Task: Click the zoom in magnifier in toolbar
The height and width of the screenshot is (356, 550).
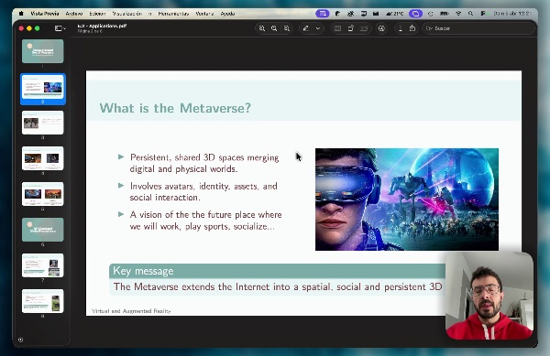Action: [x=287, y=28]
